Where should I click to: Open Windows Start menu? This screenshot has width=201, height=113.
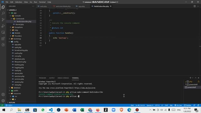[3, 110]
